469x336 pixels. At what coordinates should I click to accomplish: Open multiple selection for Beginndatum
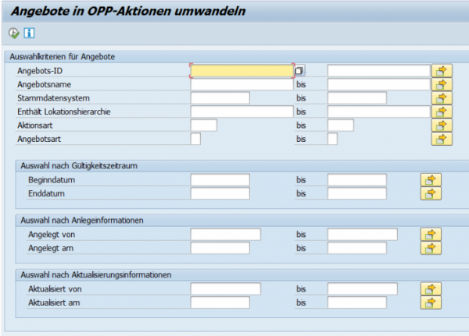coord(431,180)
